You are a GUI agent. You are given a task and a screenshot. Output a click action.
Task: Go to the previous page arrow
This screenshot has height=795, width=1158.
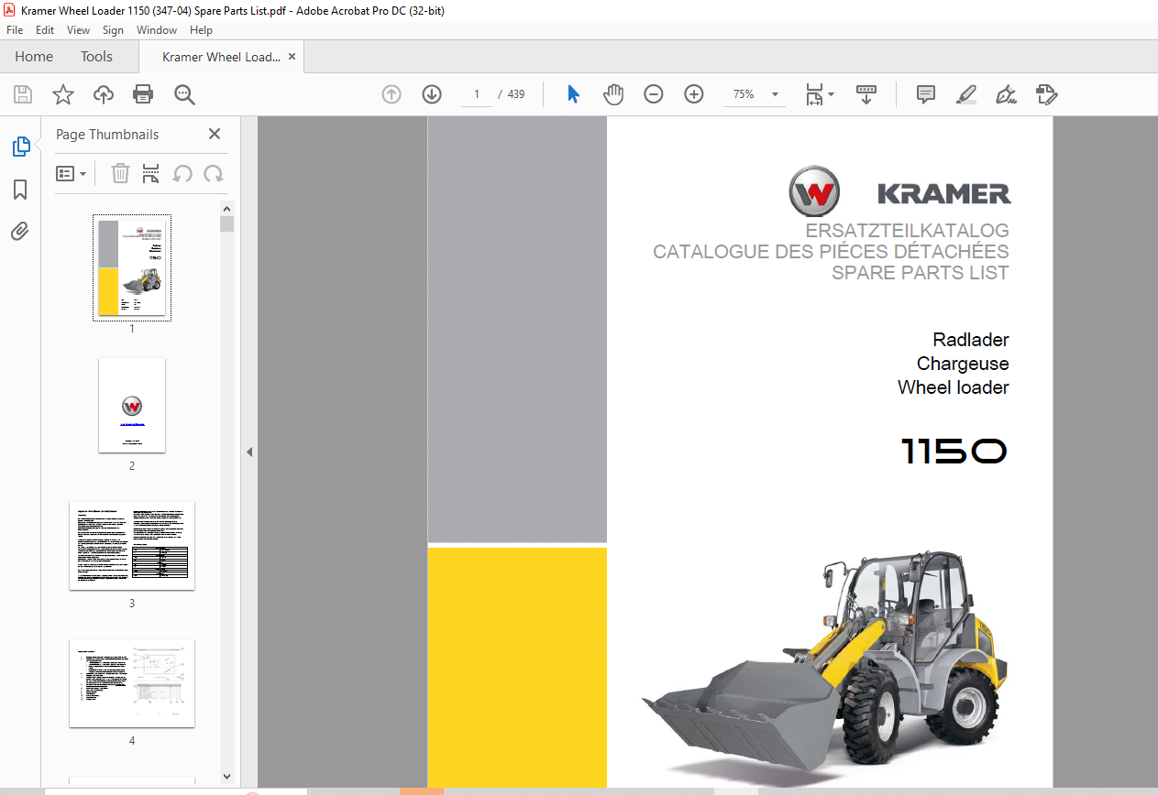click(x=392, y=94)
